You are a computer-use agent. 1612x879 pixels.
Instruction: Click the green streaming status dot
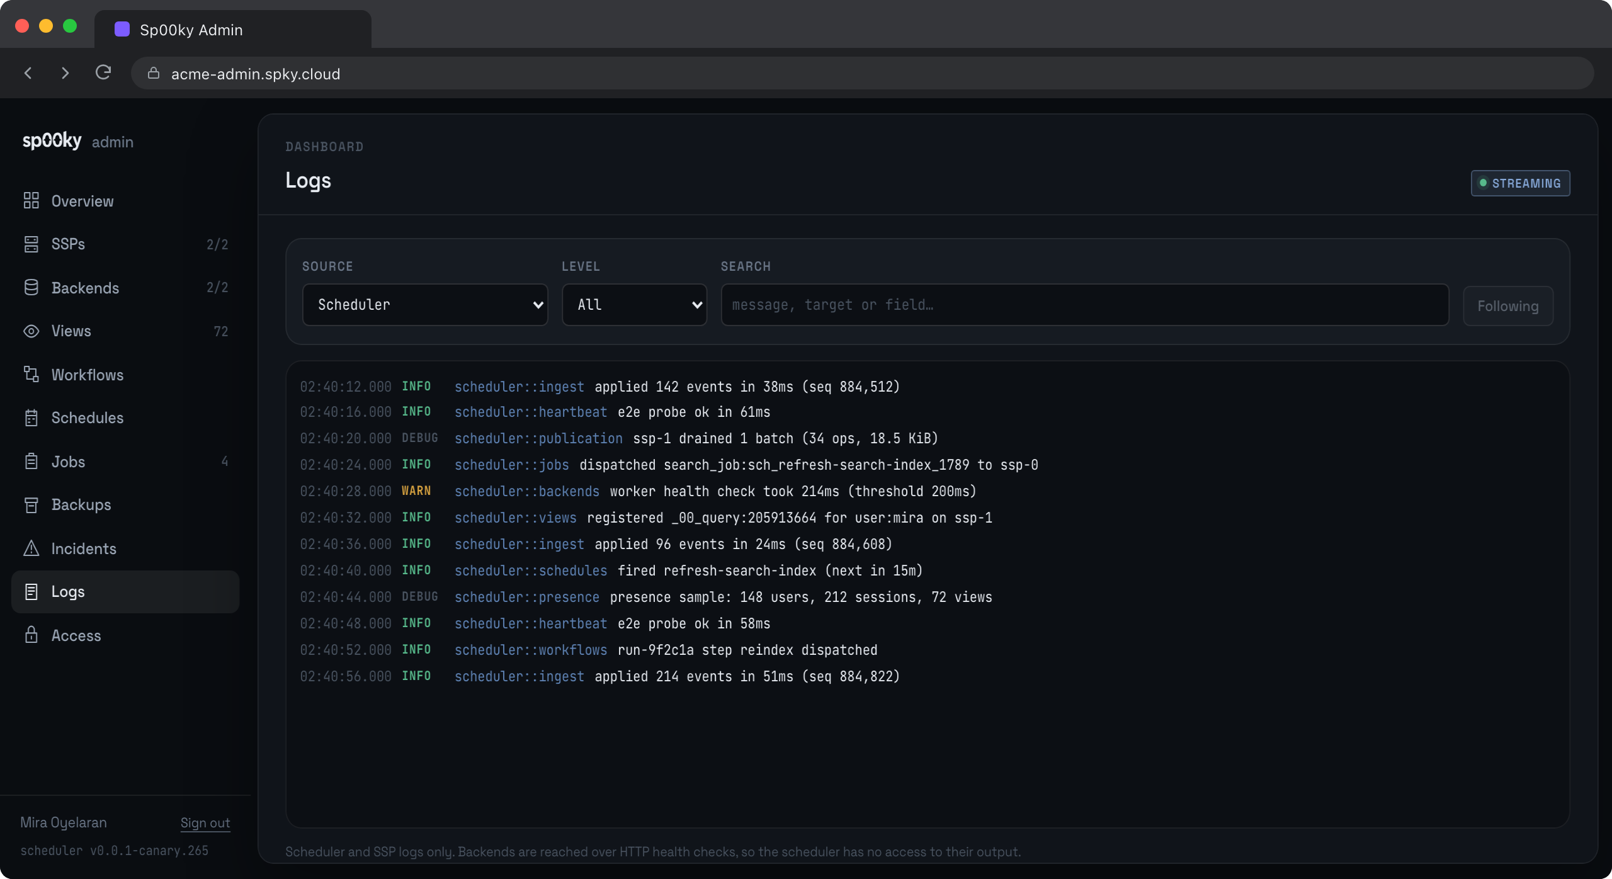[x=1483, y=183]
